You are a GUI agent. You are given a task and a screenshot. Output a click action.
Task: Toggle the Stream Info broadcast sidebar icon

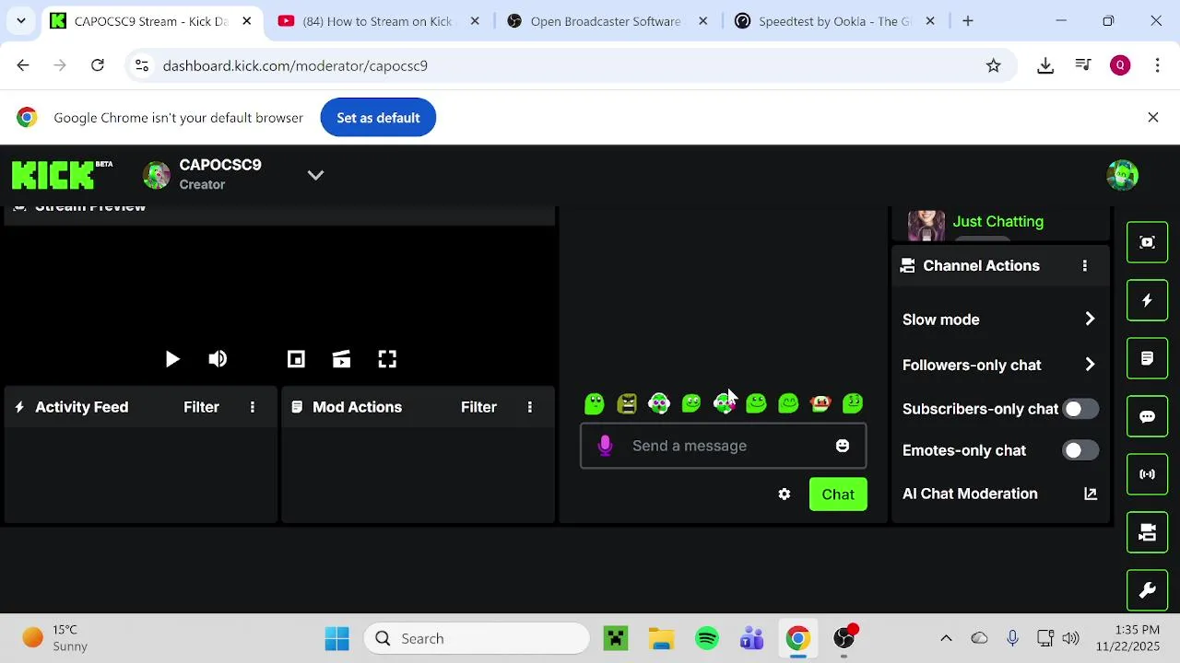click(1147, 474)
